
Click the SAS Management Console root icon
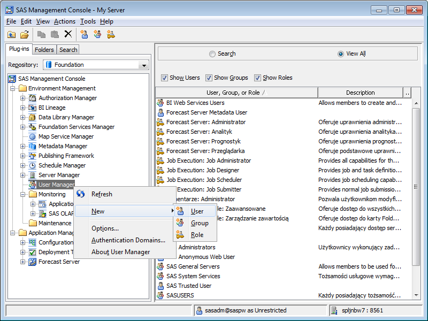pyautogui.click(x=12, y=79)
